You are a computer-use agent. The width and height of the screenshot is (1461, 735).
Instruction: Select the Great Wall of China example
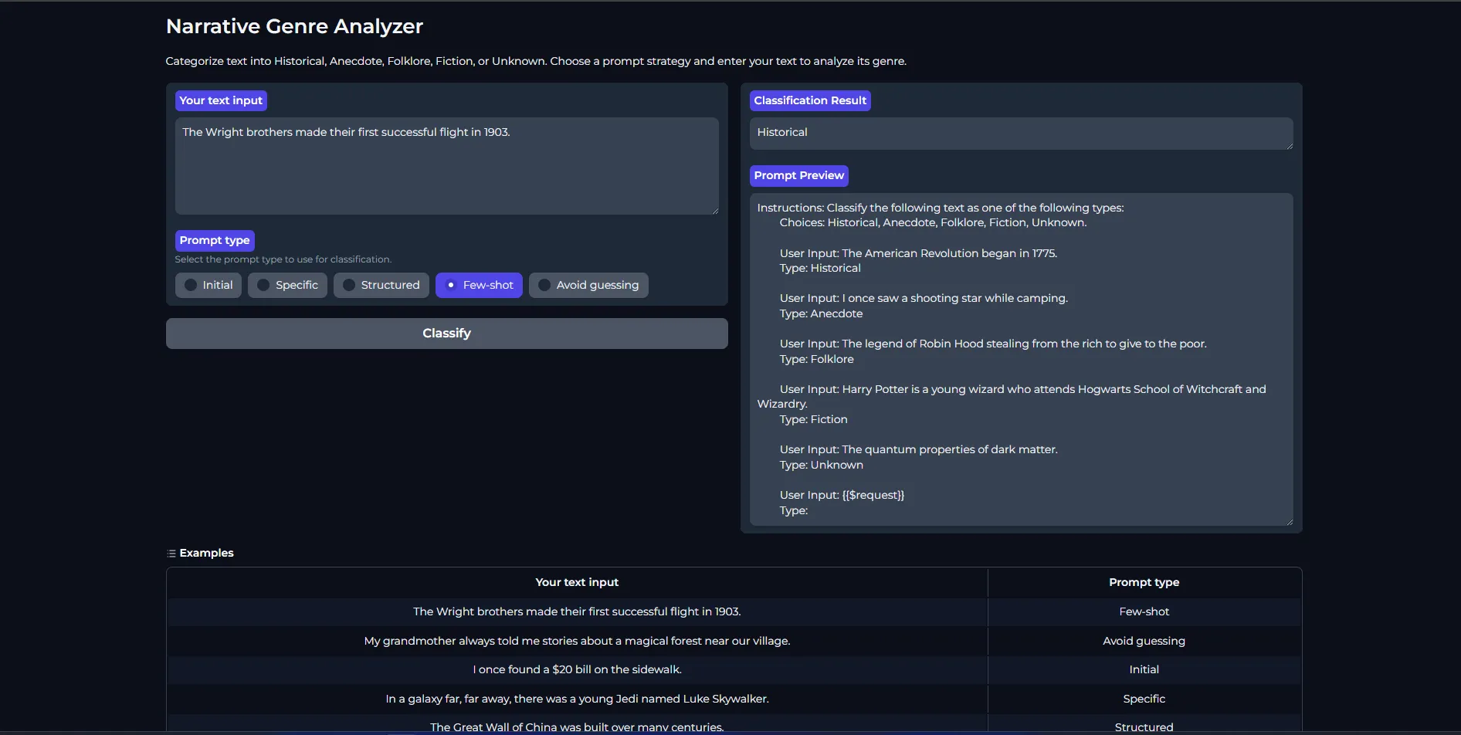576,727
